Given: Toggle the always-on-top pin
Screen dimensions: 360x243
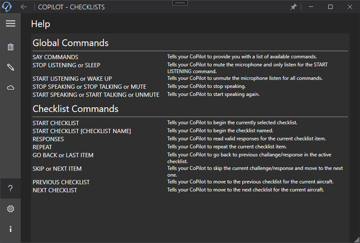Looking at the screenshot, I should [x=293, y=6].
